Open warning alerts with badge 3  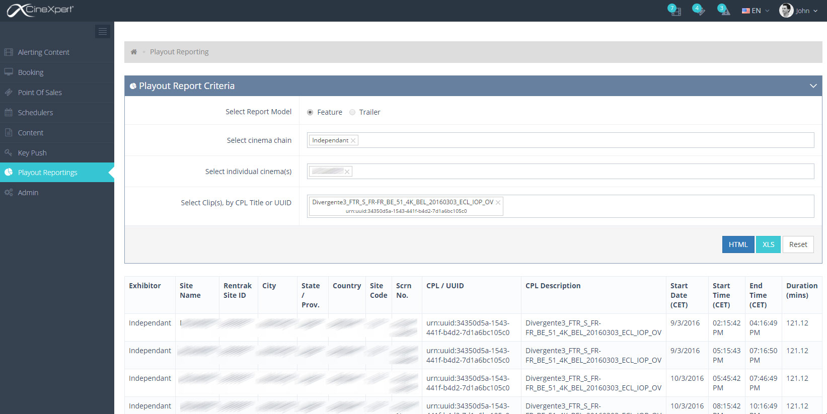724,11
